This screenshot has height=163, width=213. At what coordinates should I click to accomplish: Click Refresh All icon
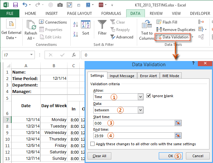(31, 26)
